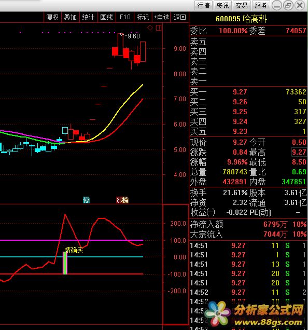This screenshot has height=330, width=308.
Task: Click the 卖五 row label
Action: pos(198,42)
